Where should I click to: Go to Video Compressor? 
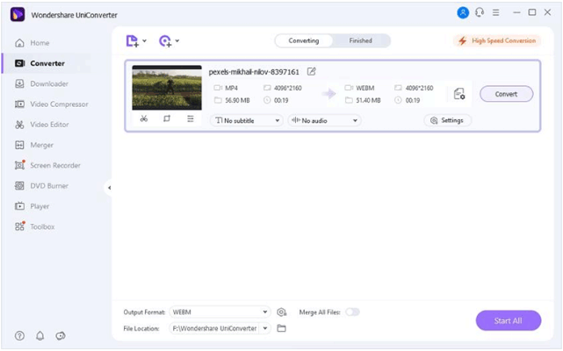tap(51, 104)
